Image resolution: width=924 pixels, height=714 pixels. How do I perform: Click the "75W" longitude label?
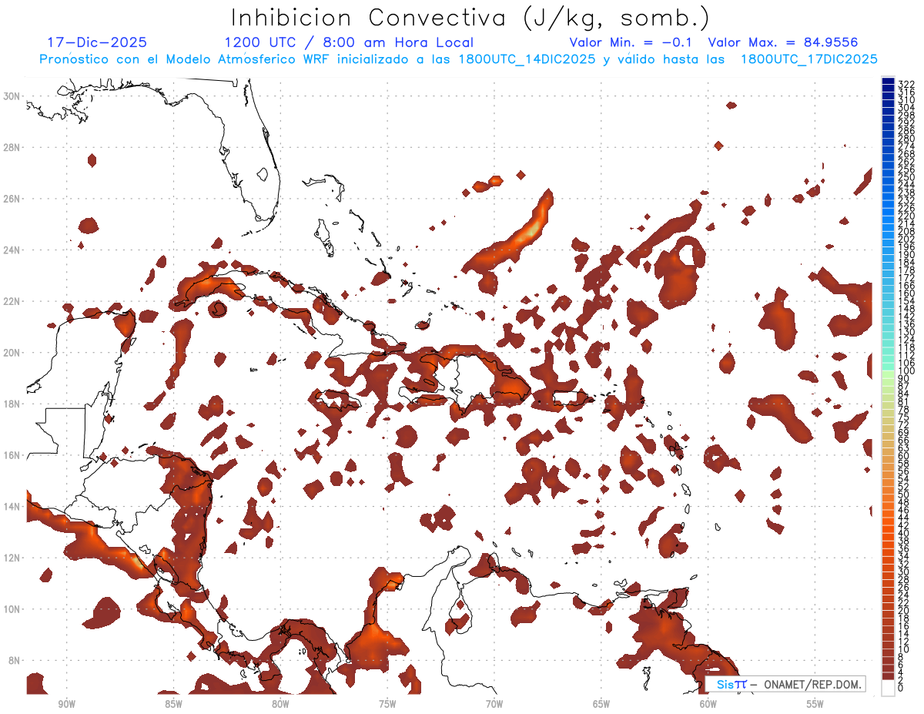point(387,705)
